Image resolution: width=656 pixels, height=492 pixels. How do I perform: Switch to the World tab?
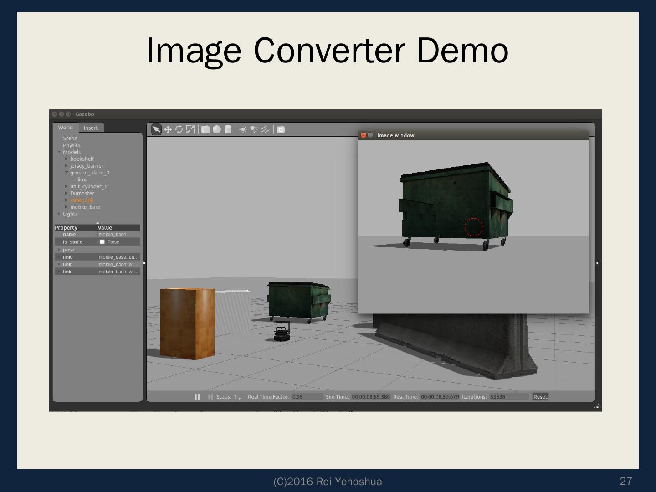click(66, 128)
